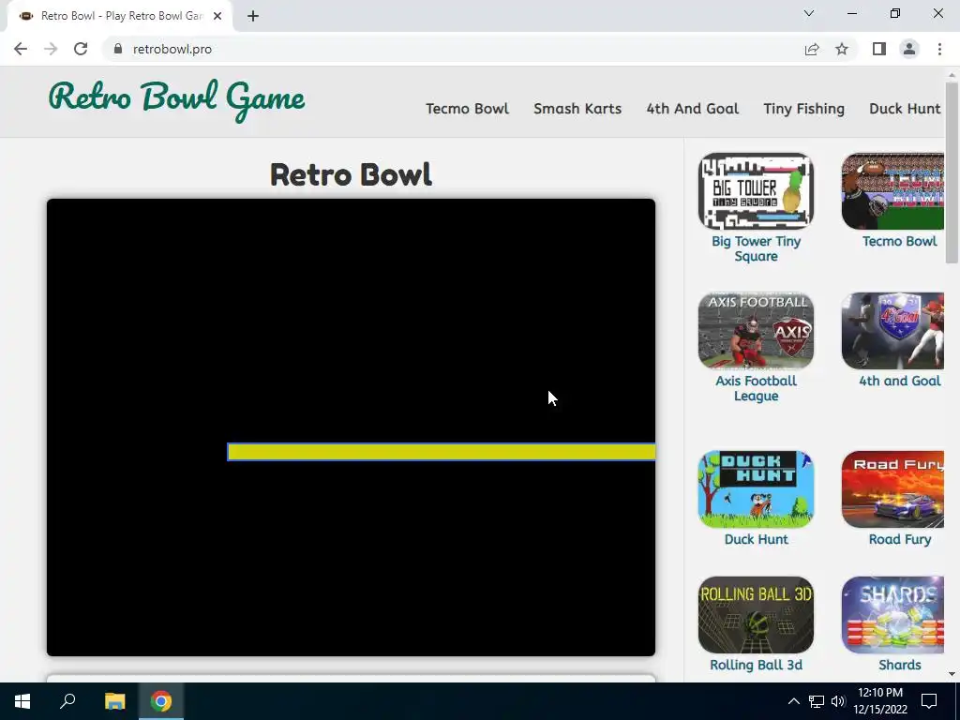Open Duck Hunt from the navigation menu
This screenshot has height=720, width=960.
click(x=905, y=109)
